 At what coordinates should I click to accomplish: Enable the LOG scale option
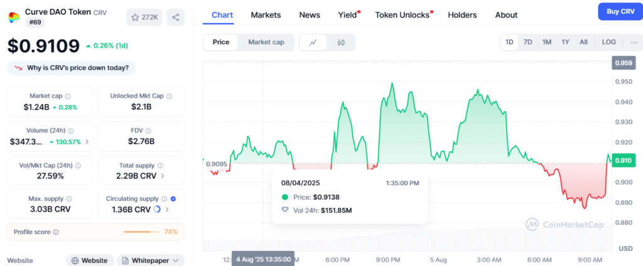point(608,42)
